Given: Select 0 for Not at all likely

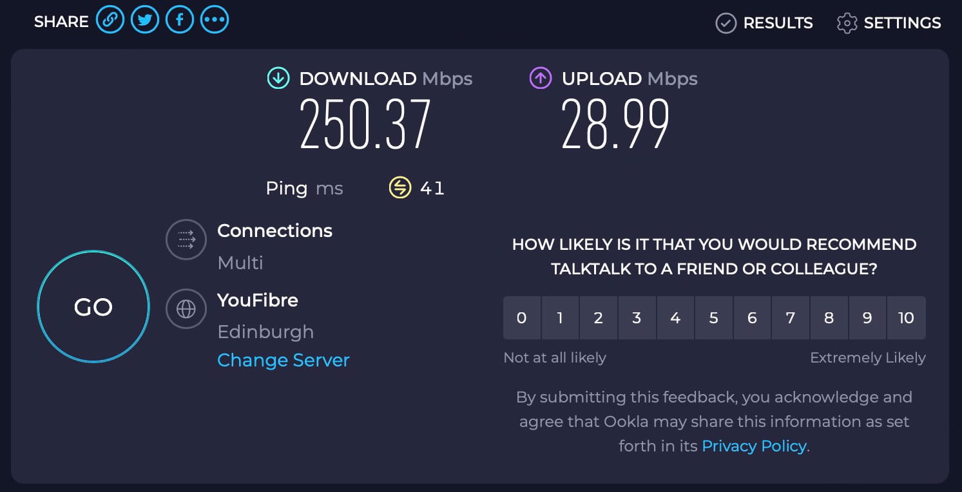Looking at the screenshot, I should [x=522, y=317].
